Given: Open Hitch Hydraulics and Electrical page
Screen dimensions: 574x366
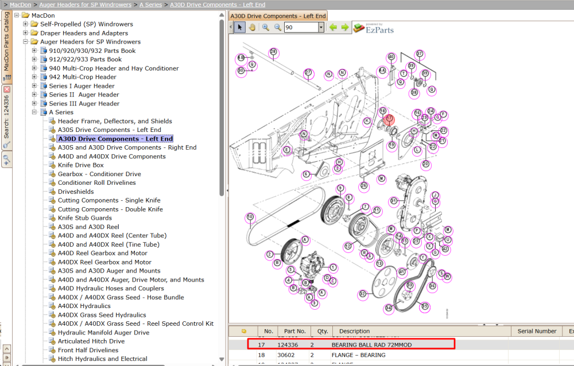Looking at the screenshot, I should [103, 359].
